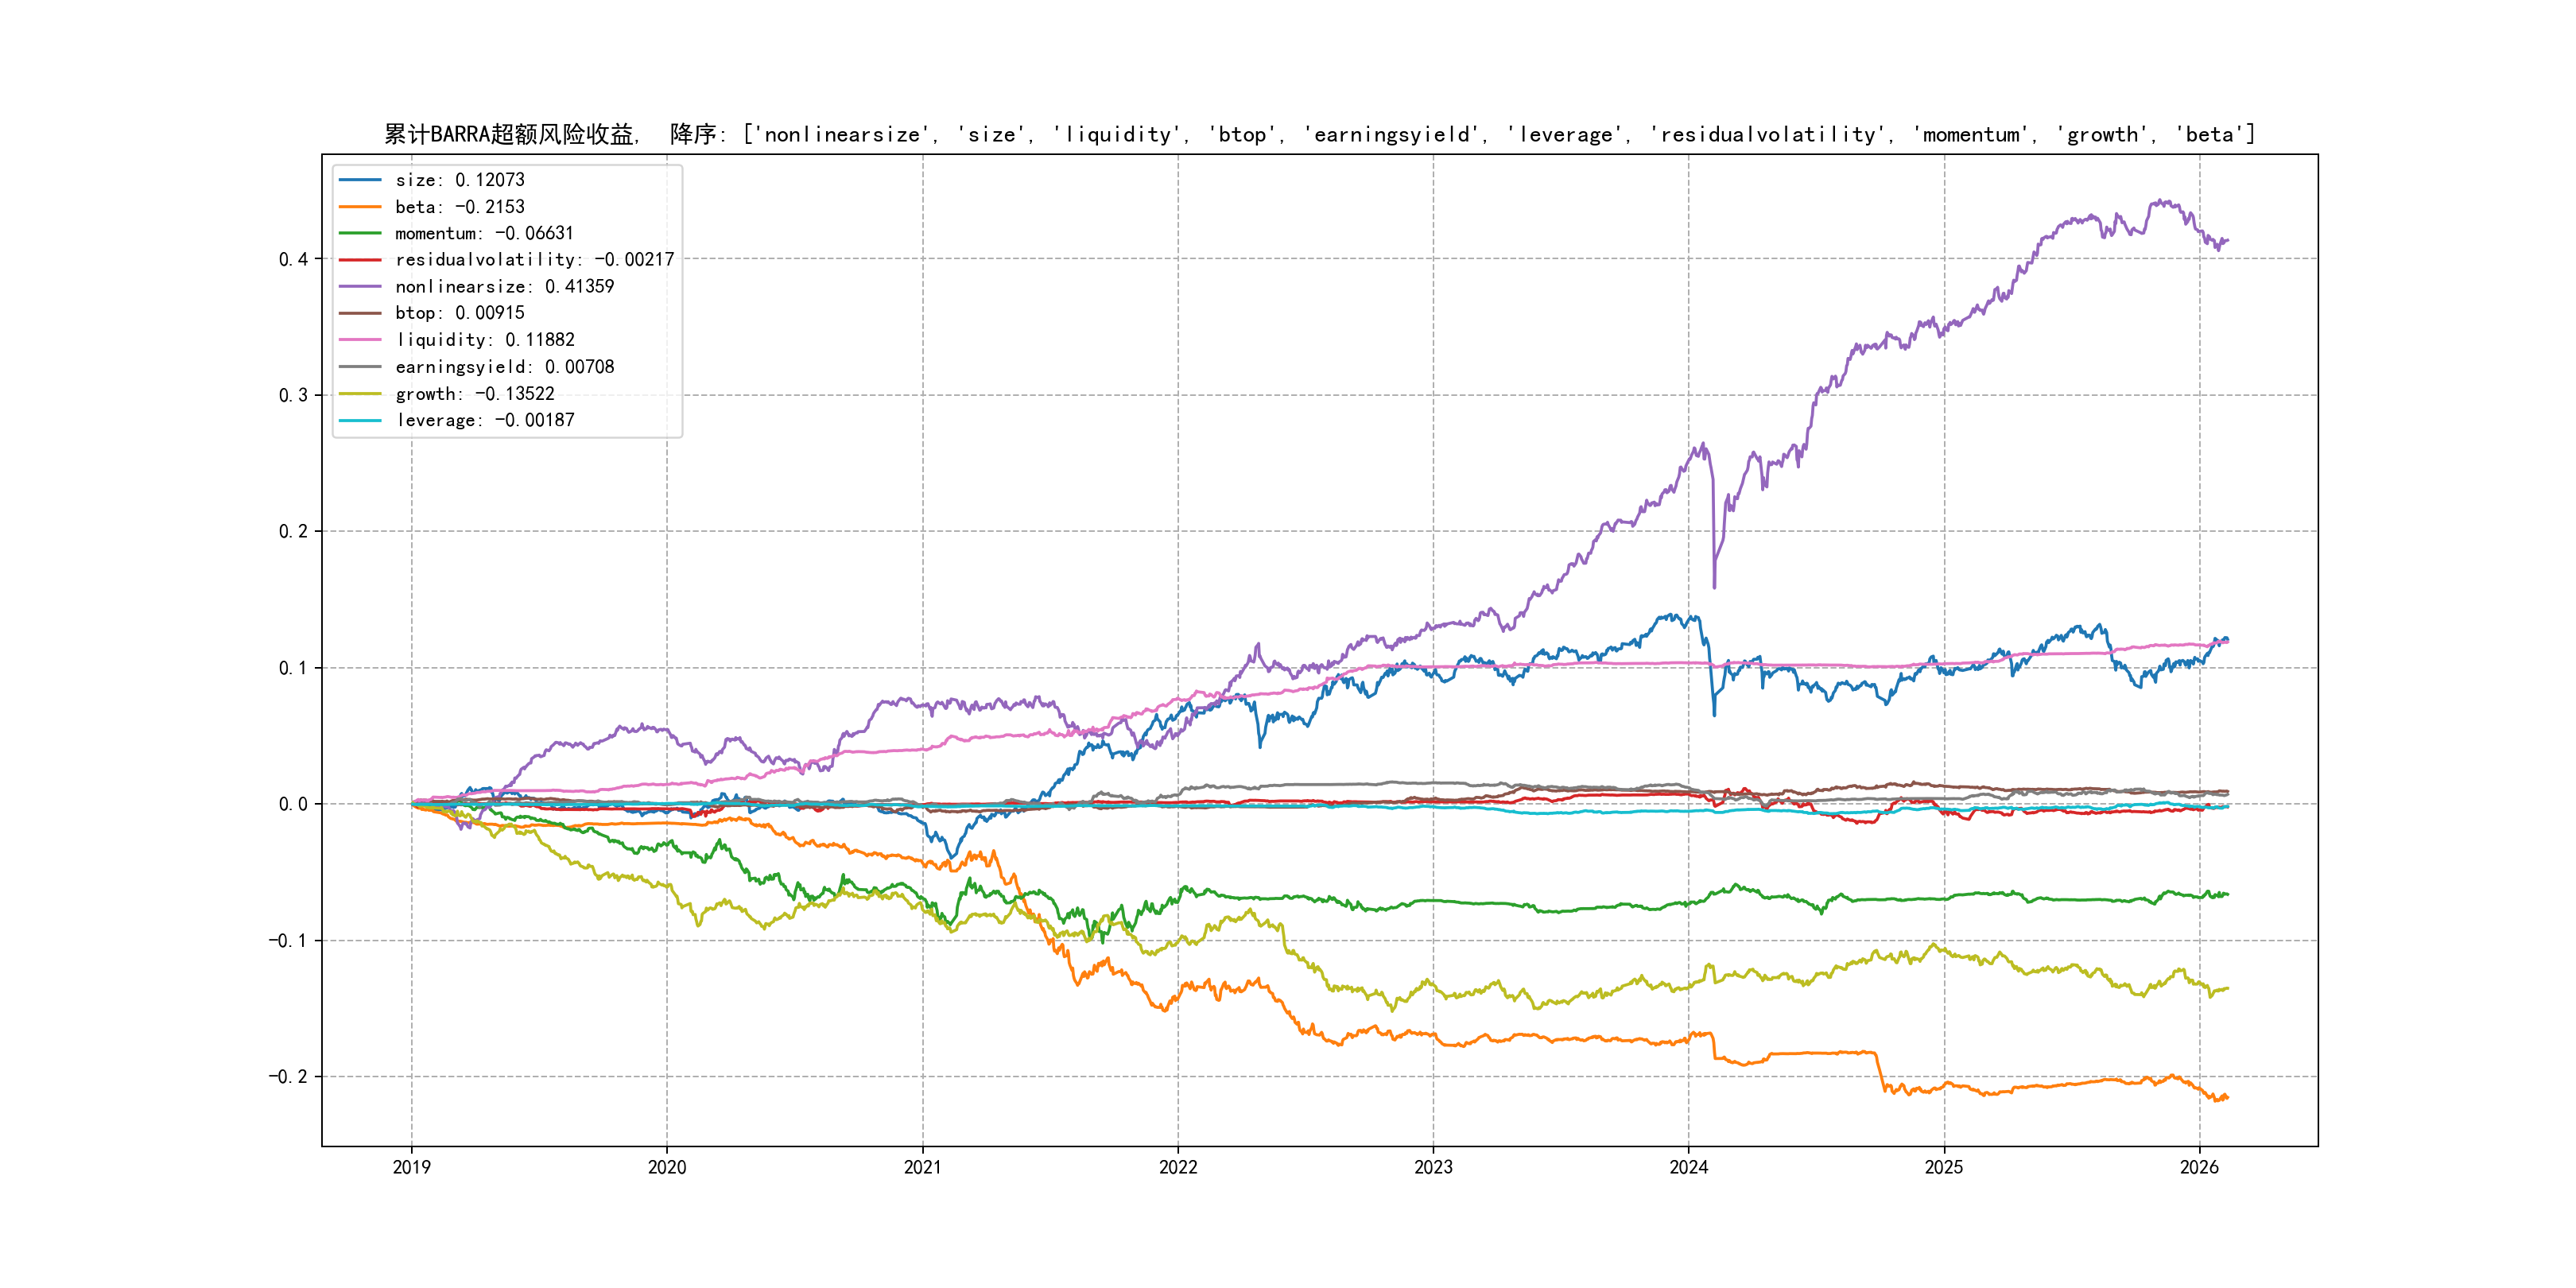Click the legend label 'growth: -0.13522'
Screen dimensions: 2576x1288
pyautogui.click(x=474, y=394)
